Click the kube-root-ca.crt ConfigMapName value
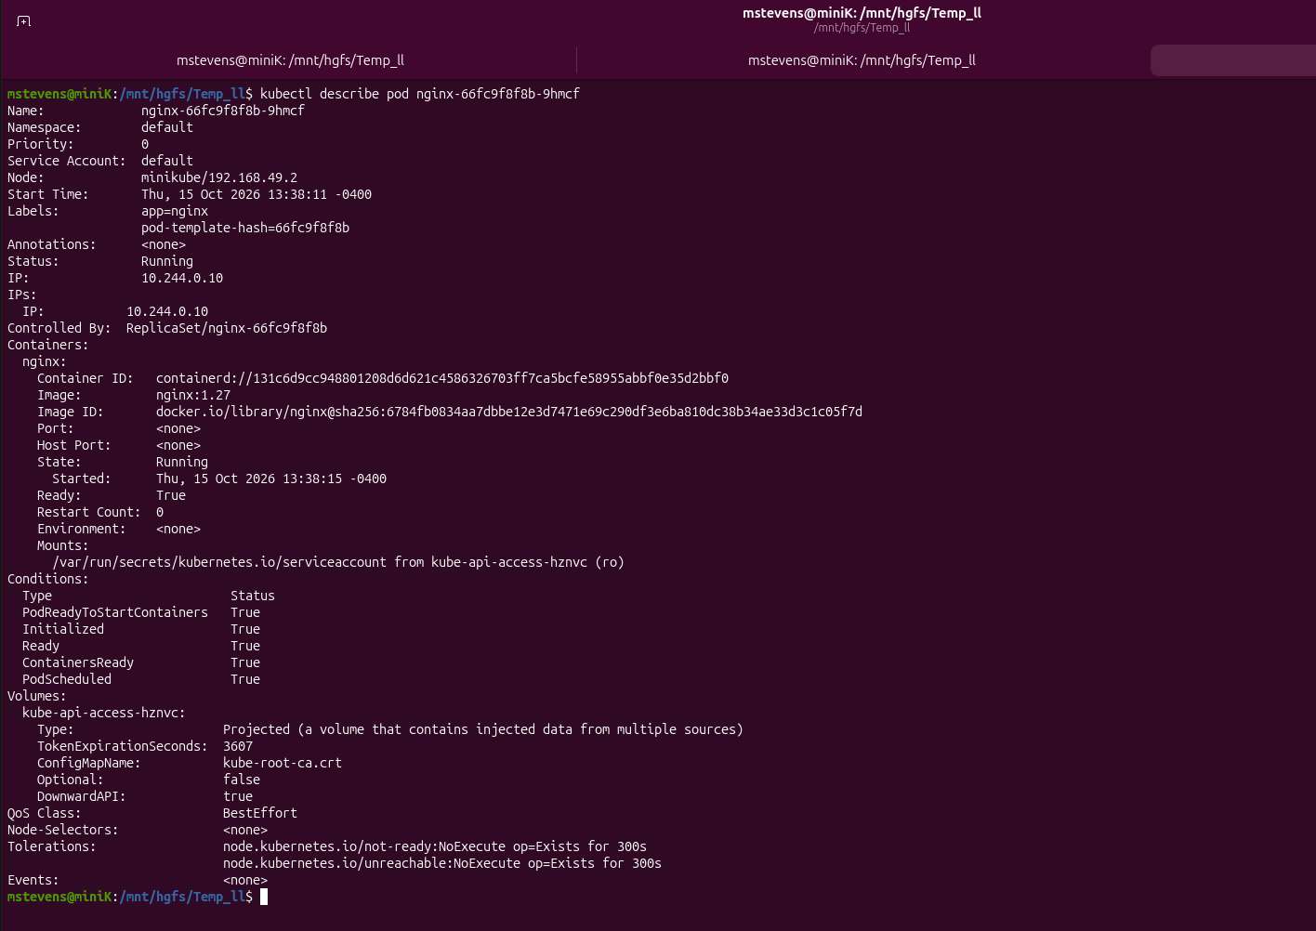The width and height of the screenshot is (1316, 931). pyautogui.click(x=283, y=763)
